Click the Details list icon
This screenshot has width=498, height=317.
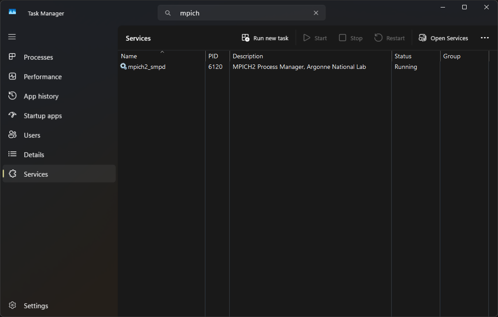click(12, 154)
